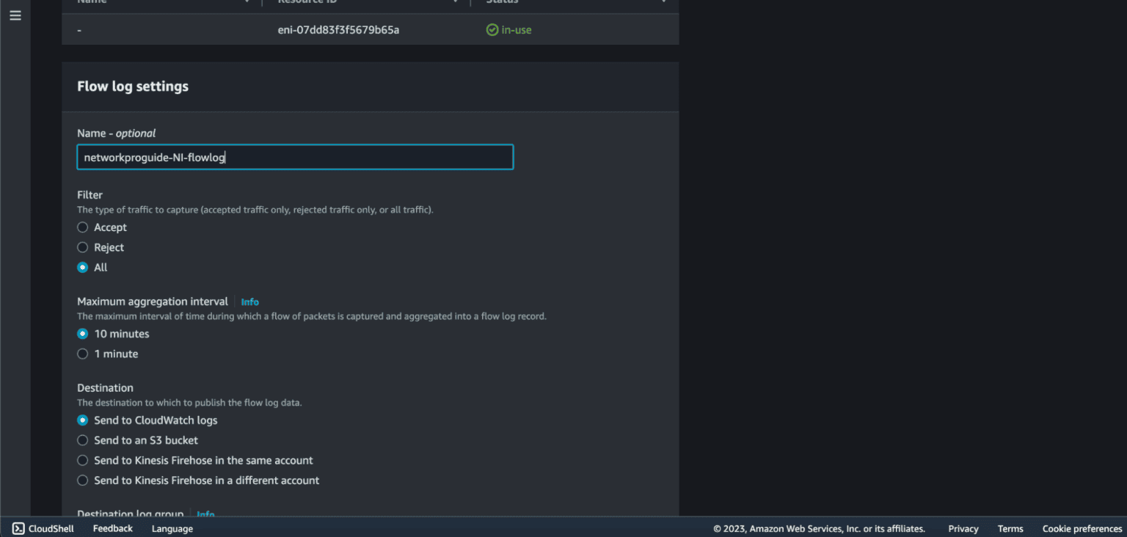Image resolution: width=1127 pixels, height=537 pixels.
Task: Click the green in-use status checkmark icon
Action: 492,30
